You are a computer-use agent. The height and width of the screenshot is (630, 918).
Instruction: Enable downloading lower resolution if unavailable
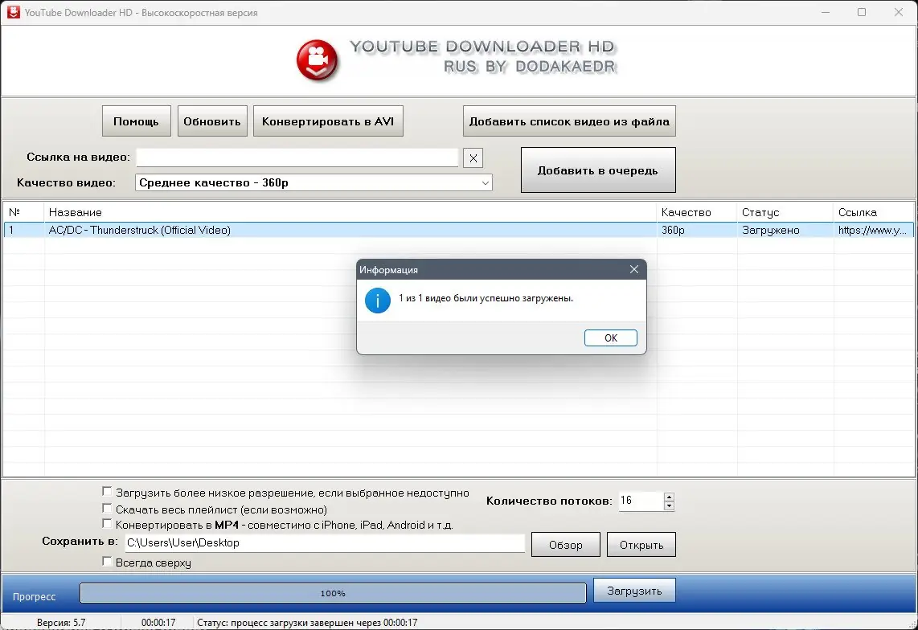pos(107,492)
